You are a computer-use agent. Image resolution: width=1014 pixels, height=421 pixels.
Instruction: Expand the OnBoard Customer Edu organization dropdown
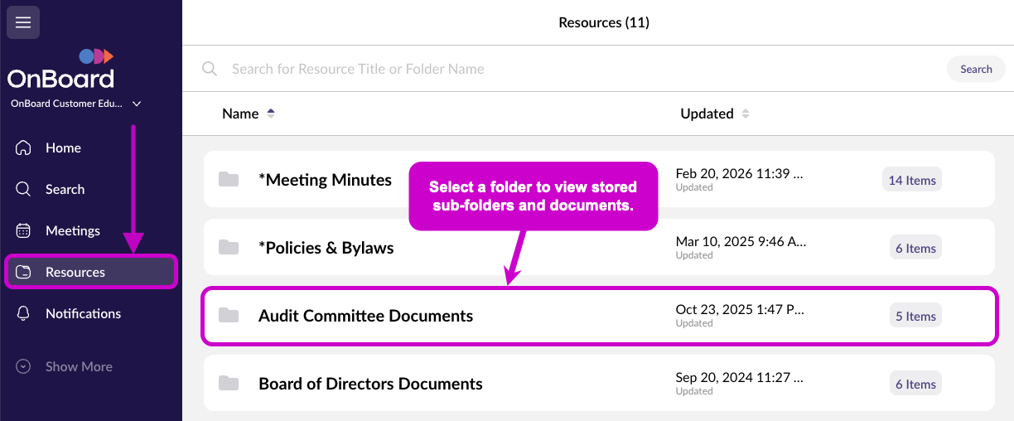point(137,104)
